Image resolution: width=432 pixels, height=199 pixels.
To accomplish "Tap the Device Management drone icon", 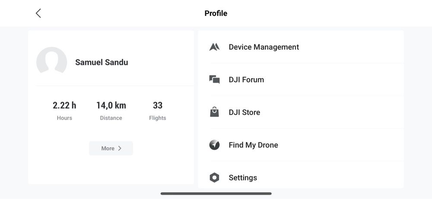I will pyautogui.click(x=214, y=47).
